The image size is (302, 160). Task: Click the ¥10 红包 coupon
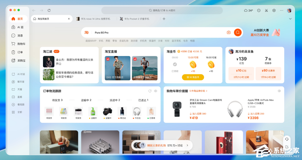coord(241,74)
